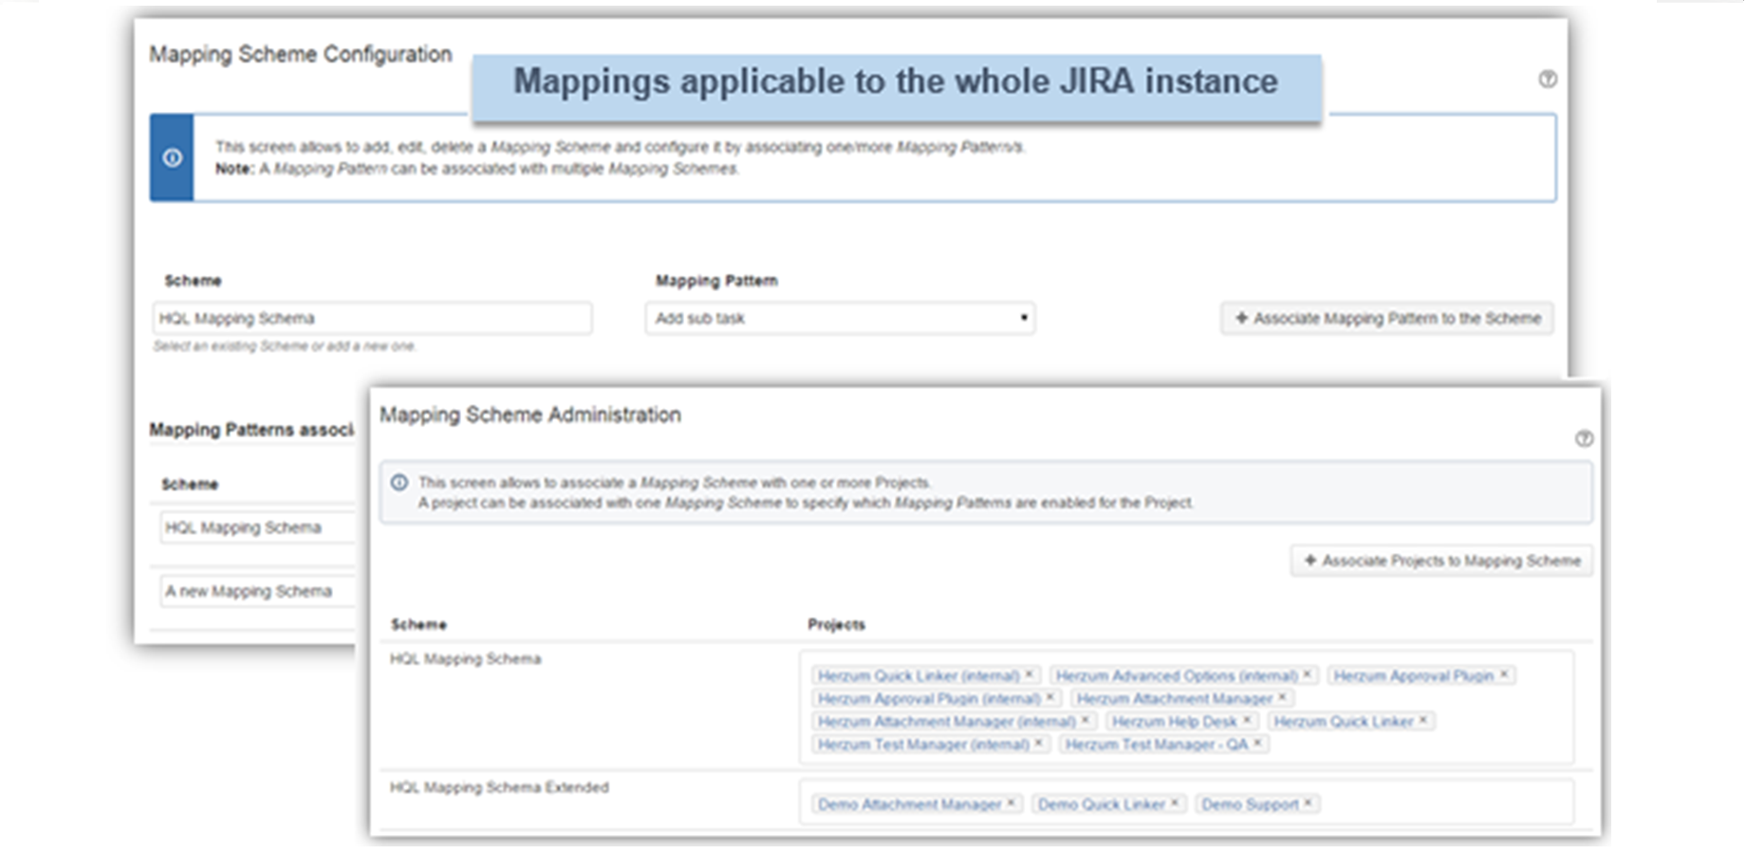Click Associate Projects to Mapping Scheme

tap(1441, 561)
